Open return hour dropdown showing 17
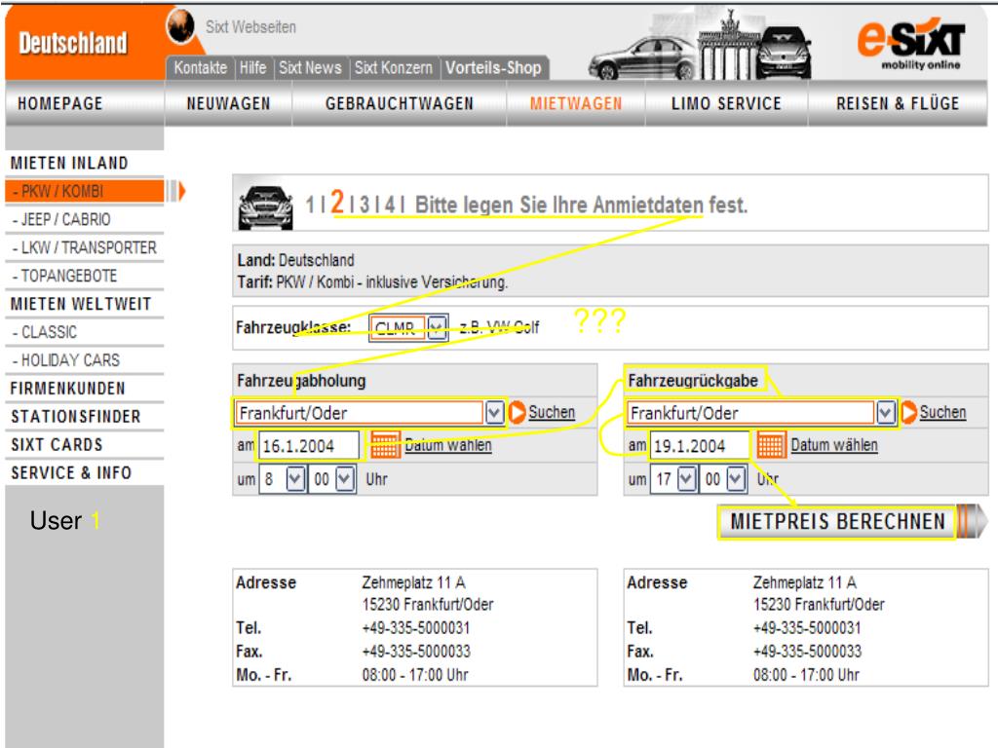 pos(686,478)
